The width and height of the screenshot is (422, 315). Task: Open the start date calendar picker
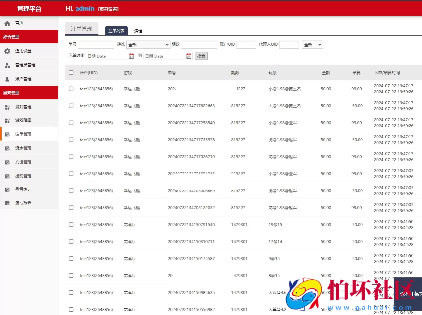(x=131, y=56)
